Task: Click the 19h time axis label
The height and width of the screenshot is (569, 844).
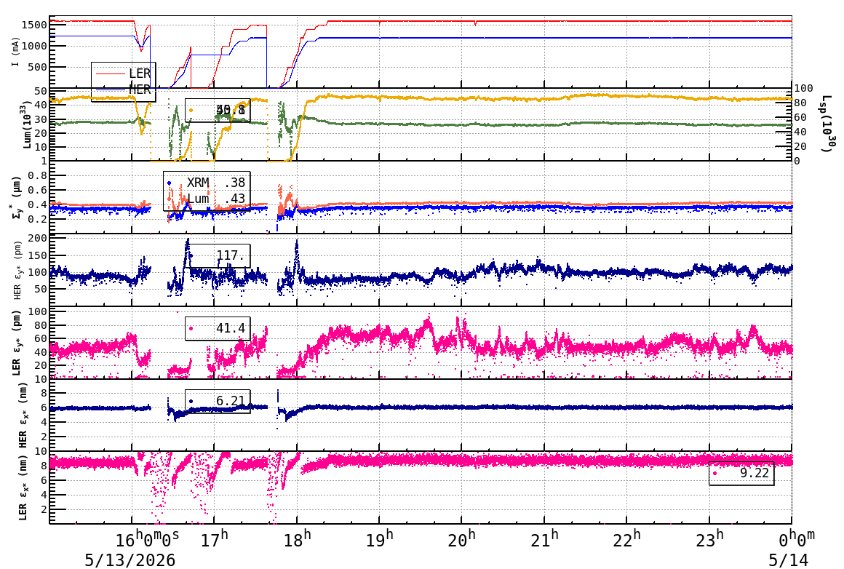Action: [x=380, y=540]
